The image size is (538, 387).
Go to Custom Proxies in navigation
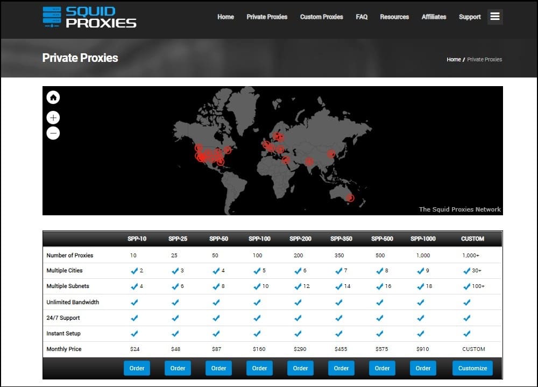(x=322, y=17)
